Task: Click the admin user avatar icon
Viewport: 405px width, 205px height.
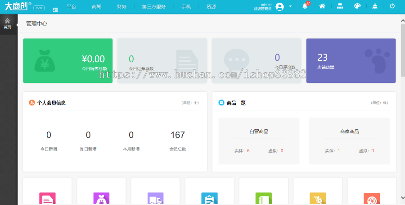Action: coord(279,7)
